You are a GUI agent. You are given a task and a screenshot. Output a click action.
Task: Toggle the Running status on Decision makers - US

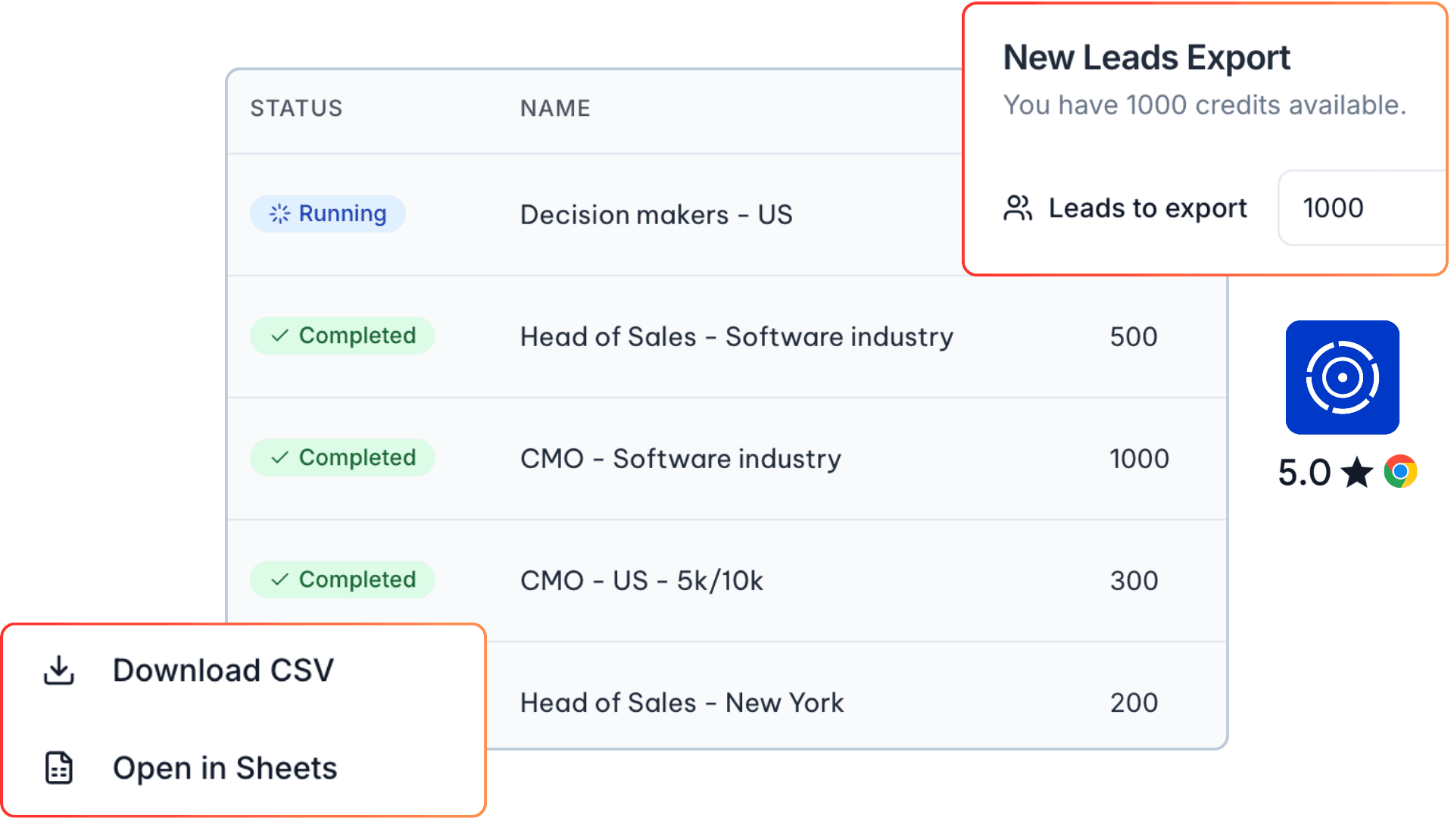tap(327, 214)
